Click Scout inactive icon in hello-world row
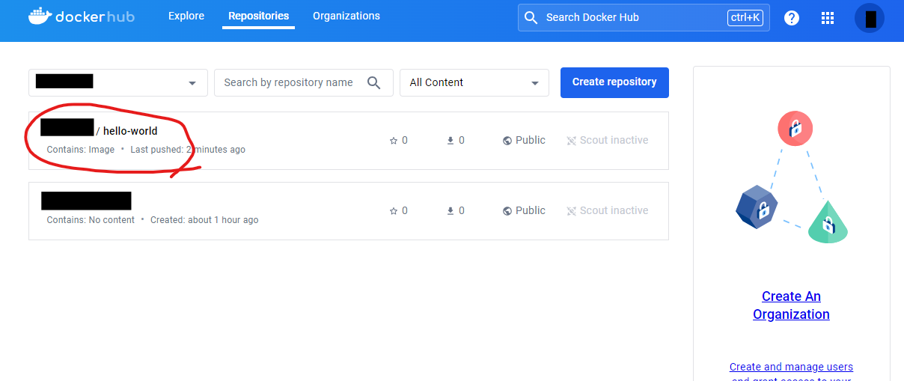The image size is (904, 381). coord(572,141)
